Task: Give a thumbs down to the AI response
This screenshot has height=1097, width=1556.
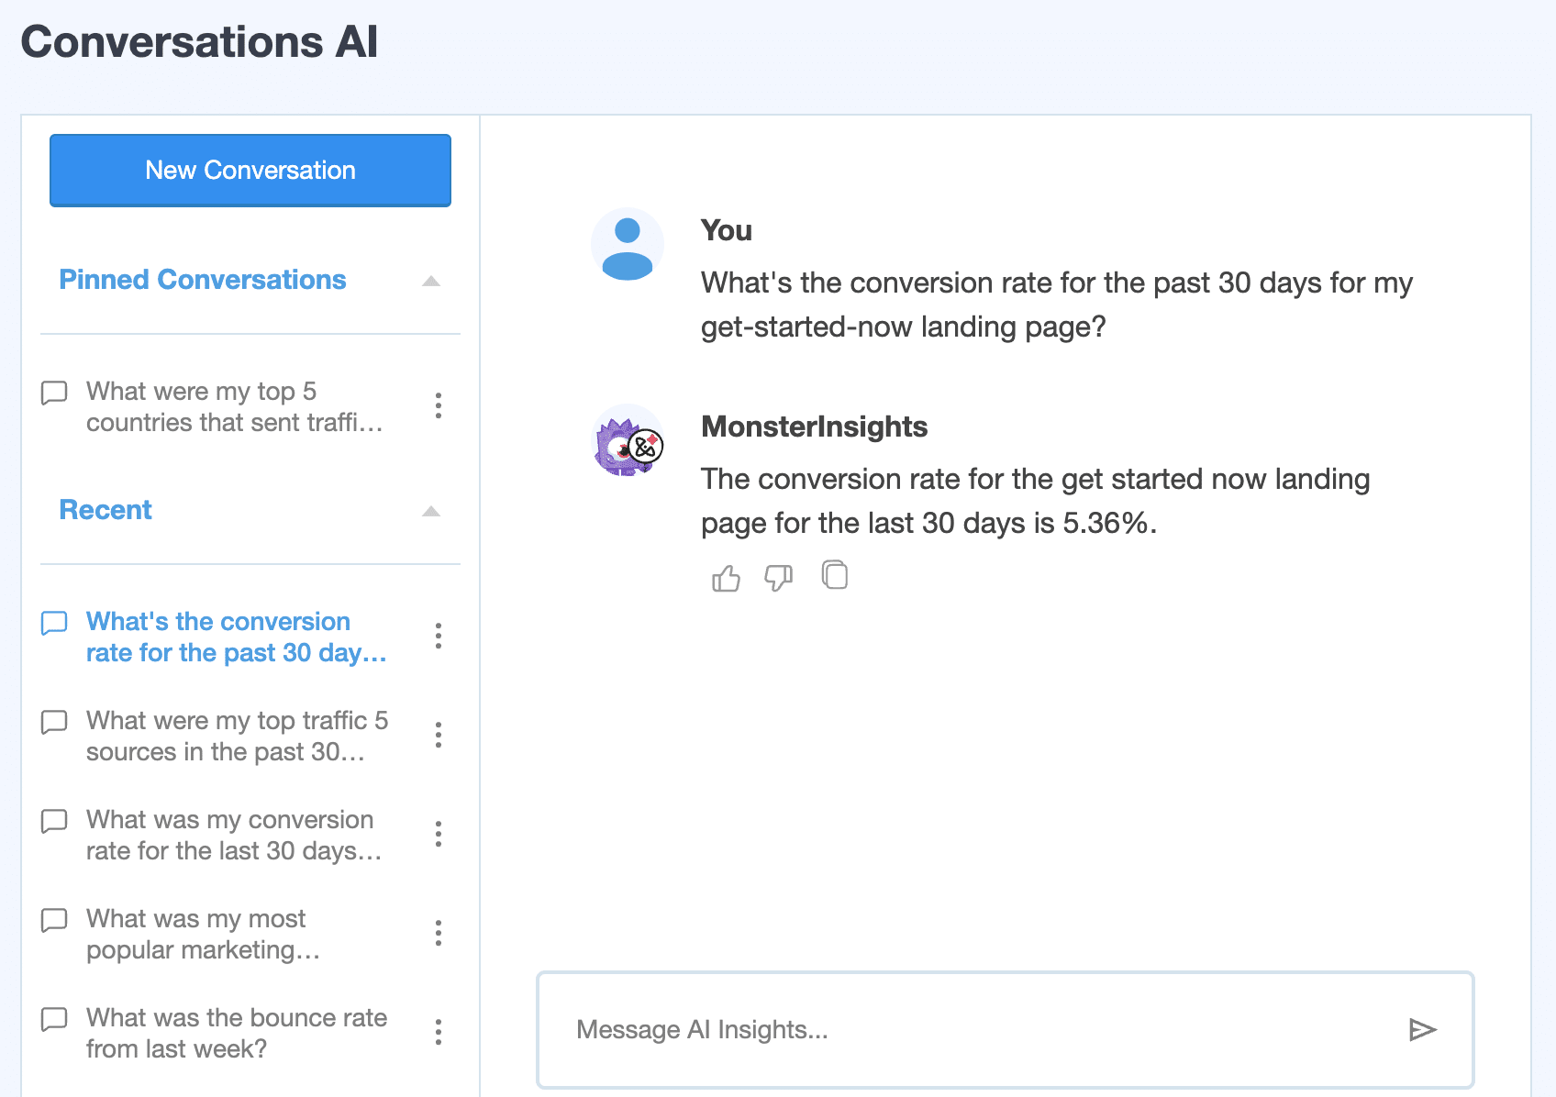Action: 779,578
